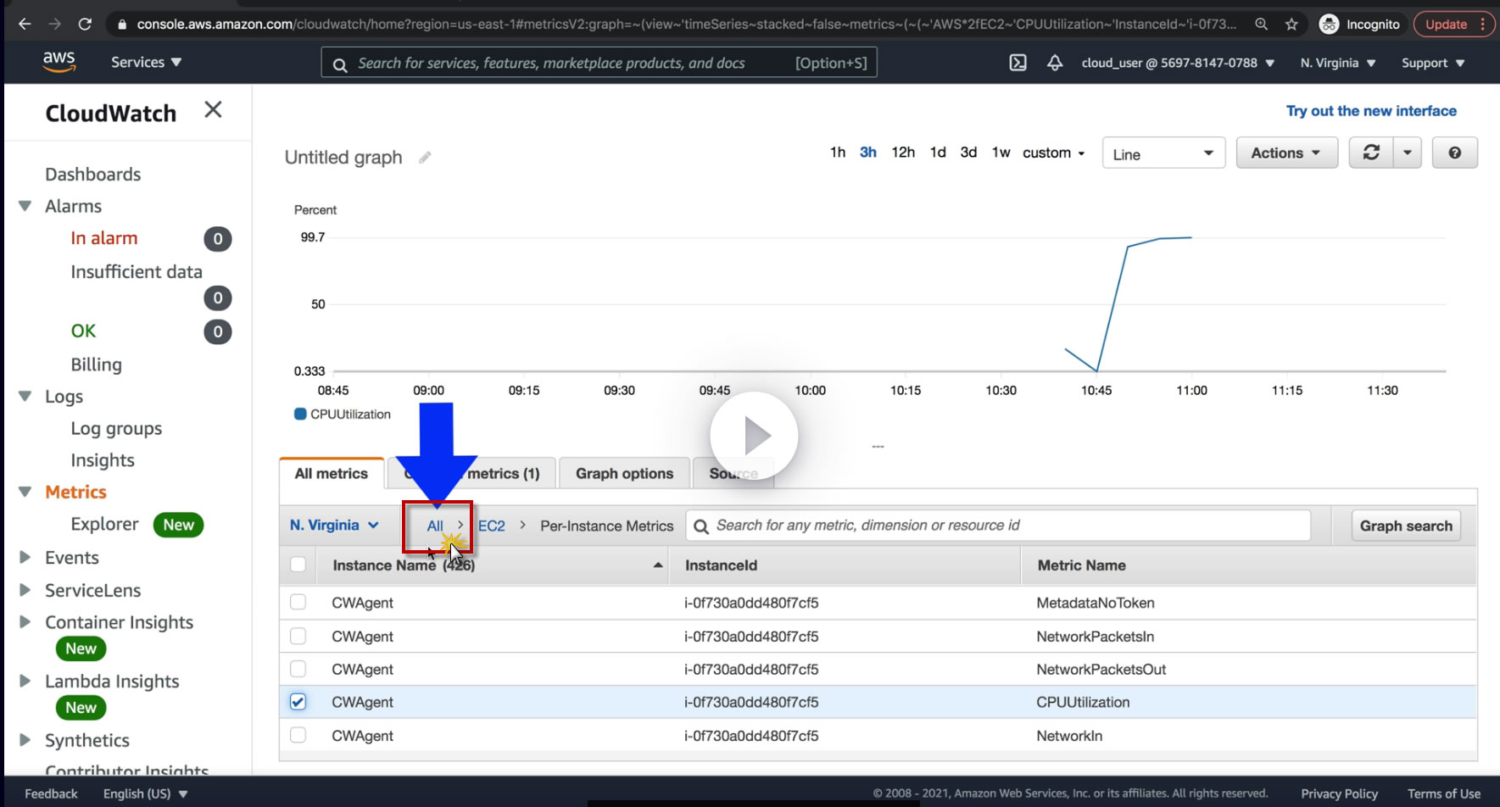Open the CloudShell terminal icon
The height and width of the screenshot is (807, 1500).
click(x=1018, y=63)
